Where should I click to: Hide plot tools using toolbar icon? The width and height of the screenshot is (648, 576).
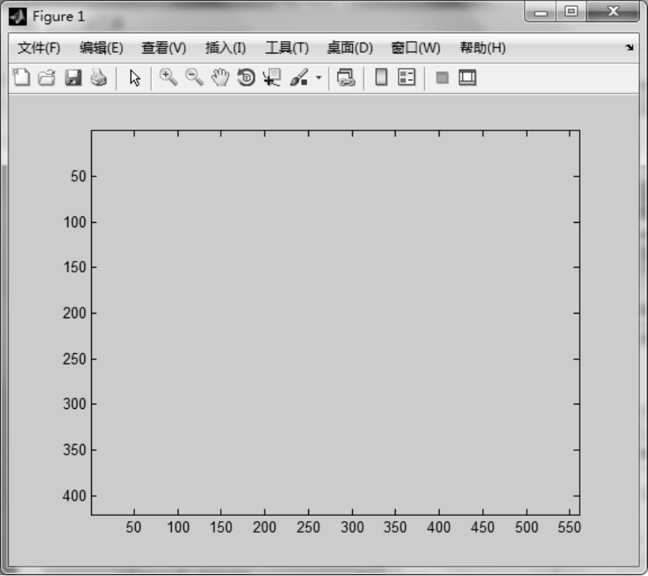coord(442,78)
